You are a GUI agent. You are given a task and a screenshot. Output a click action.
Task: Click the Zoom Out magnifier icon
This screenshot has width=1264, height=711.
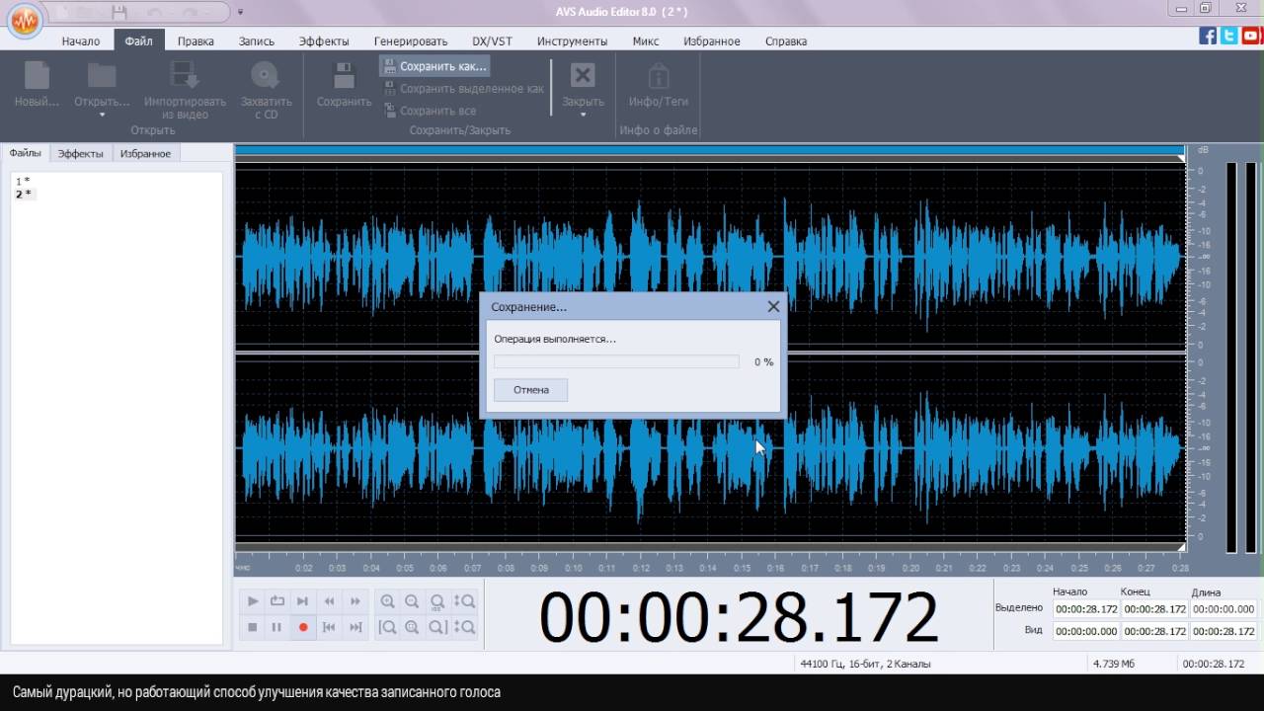click(x=412, y=600)
